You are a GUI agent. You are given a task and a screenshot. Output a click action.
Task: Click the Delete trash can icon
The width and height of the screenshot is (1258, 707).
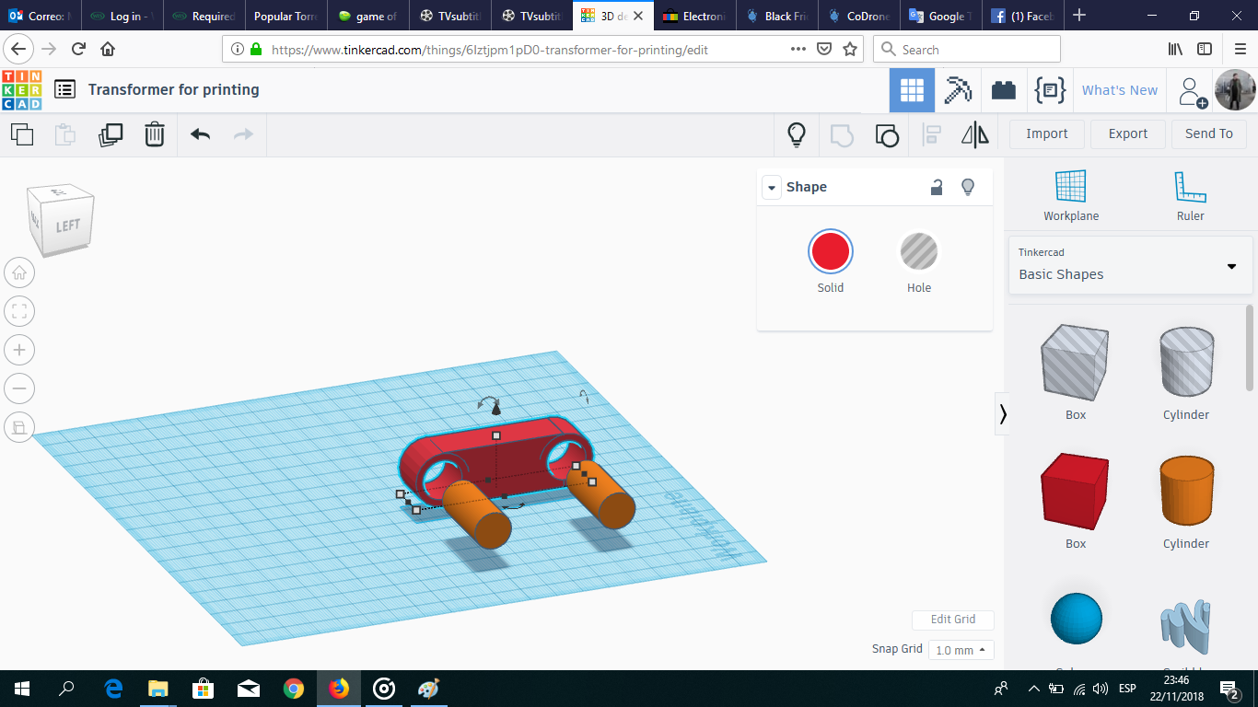154,134
